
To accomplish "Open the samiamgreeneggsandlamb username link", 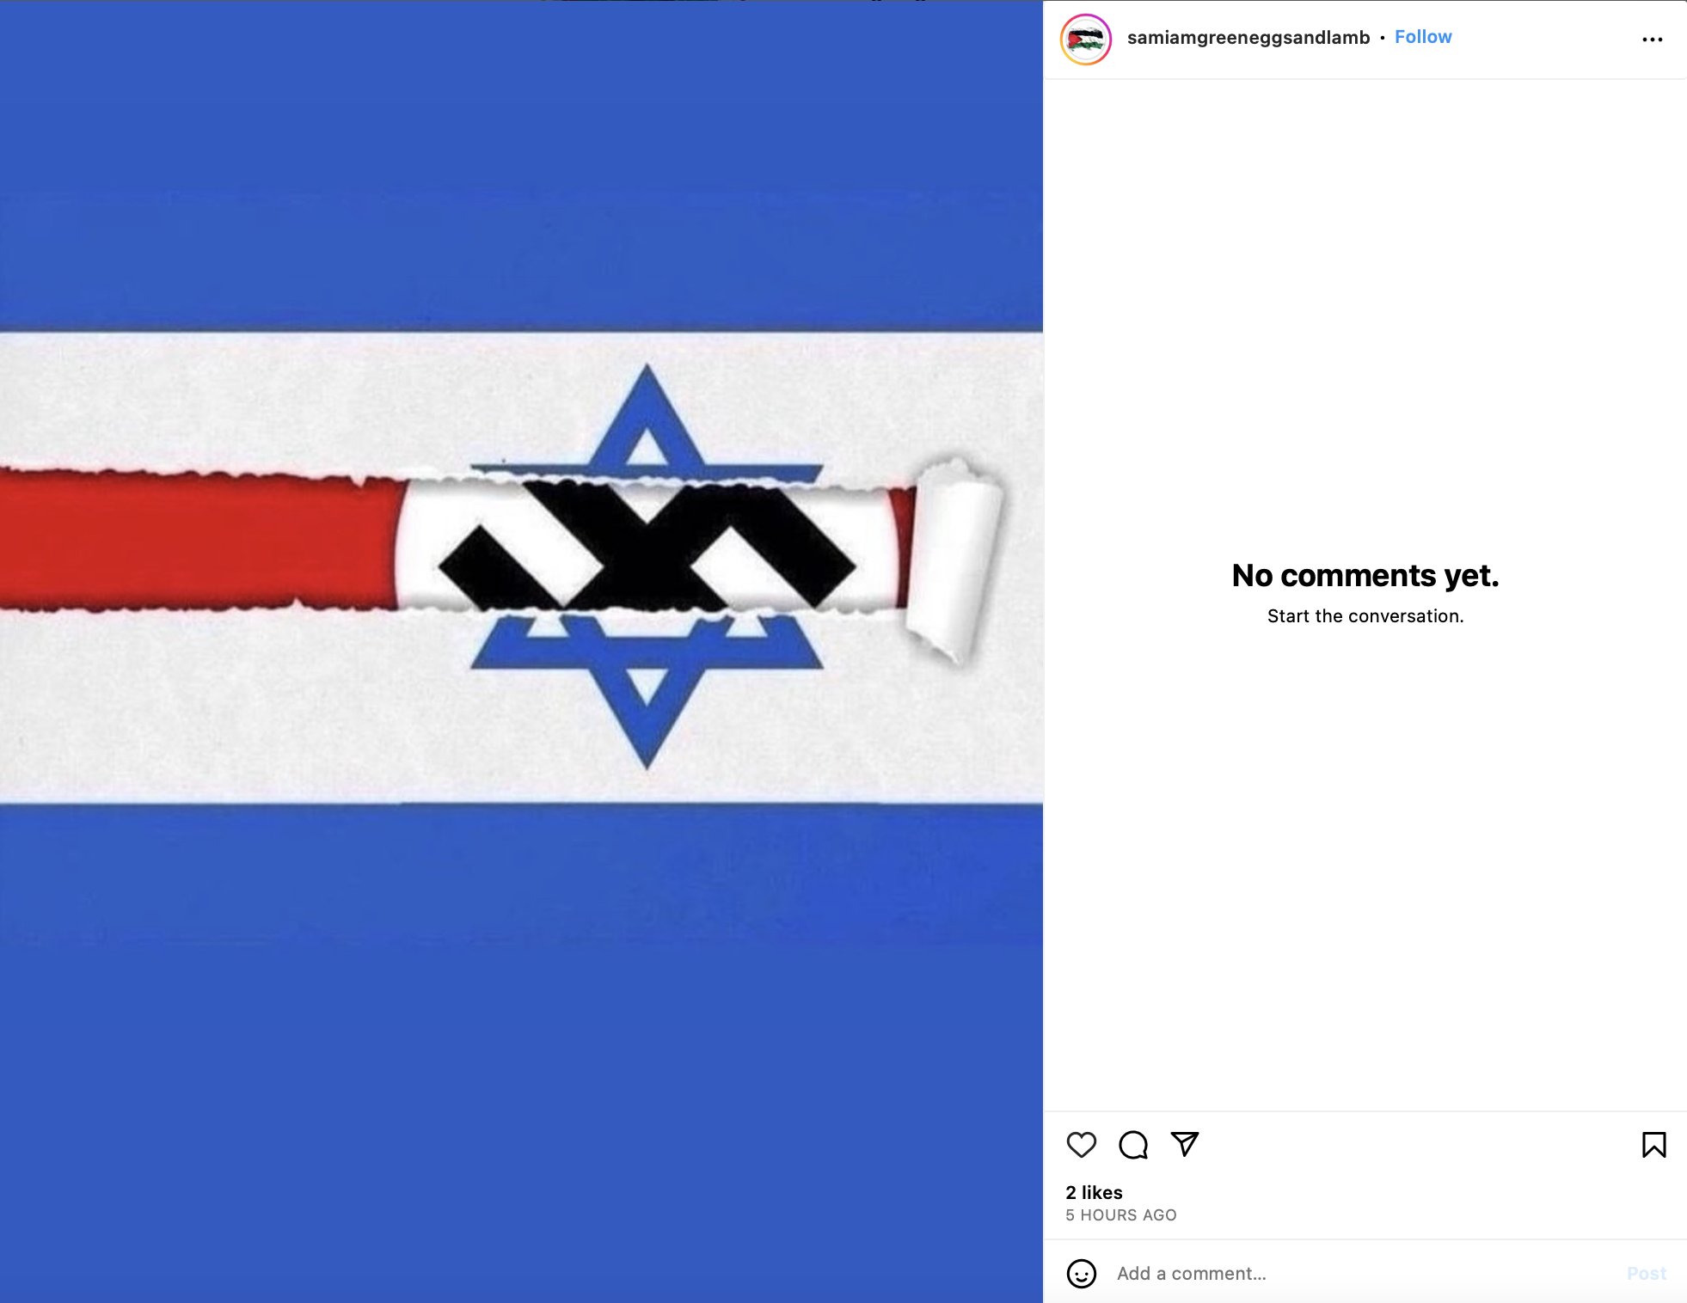I will point(1248,38).
